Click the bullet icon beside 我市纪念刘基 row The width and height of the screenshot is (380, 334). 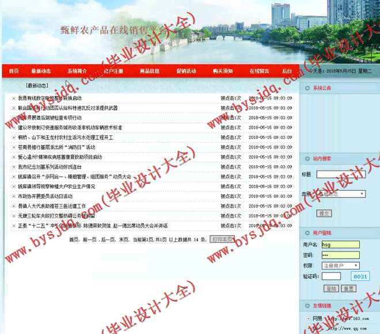click(x=14, y=167)
